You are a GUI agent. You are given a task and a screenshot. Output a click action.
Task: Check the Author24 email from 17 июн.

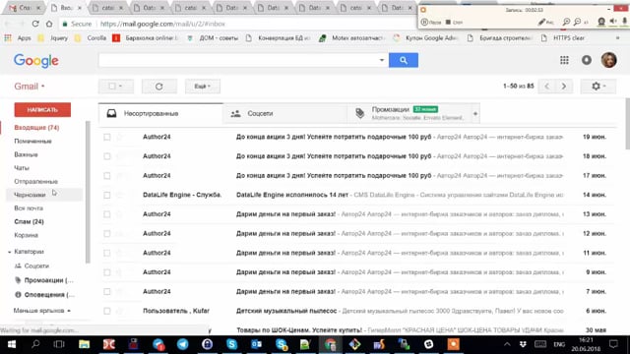point(107,175)
